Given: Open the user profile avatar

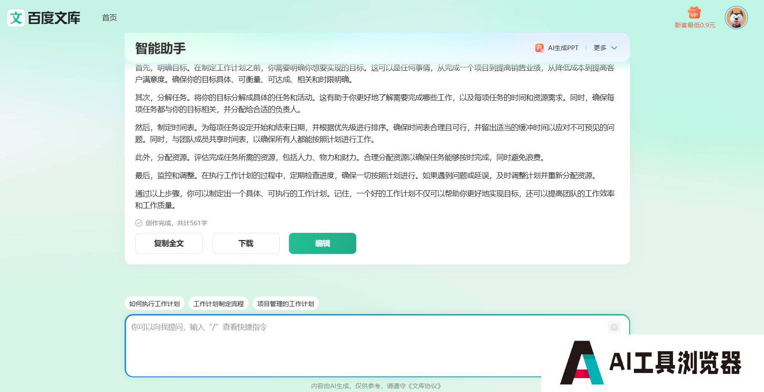Looking at the screenshot, I should click(x=736, y=18).
